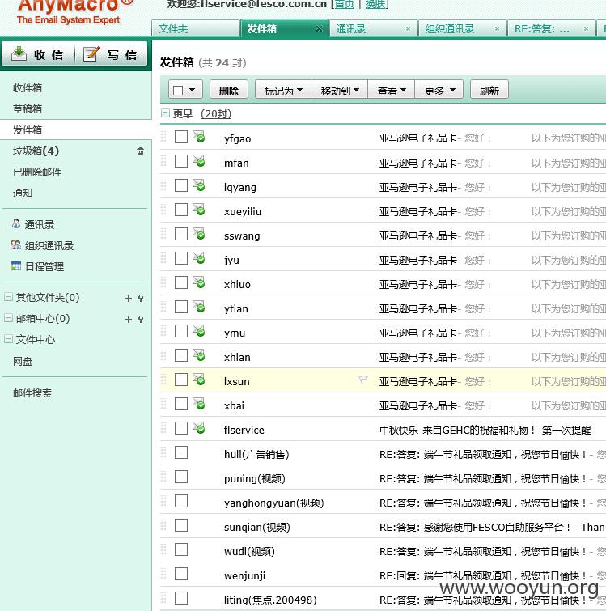Open 通讯录 contacts icon in sidebar
This screenshot has height=611, width=606.
point(16,224)
